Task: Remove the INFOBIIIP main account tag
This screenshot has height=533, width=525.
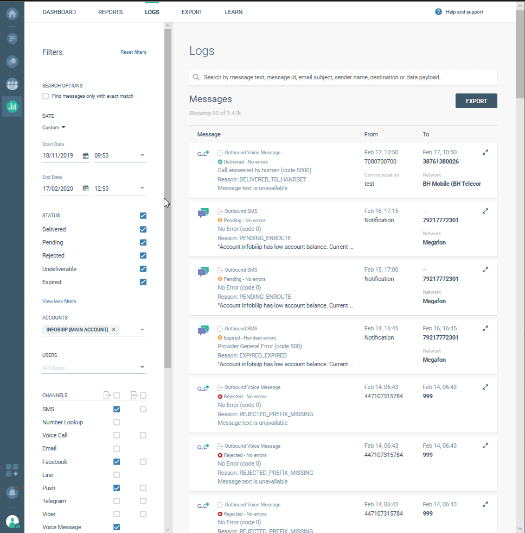Action: click(x=113, y=330)
